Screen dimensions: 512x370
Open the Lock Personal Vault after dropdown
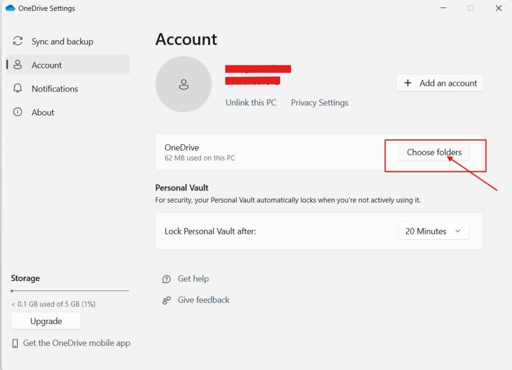pos(433,231)
